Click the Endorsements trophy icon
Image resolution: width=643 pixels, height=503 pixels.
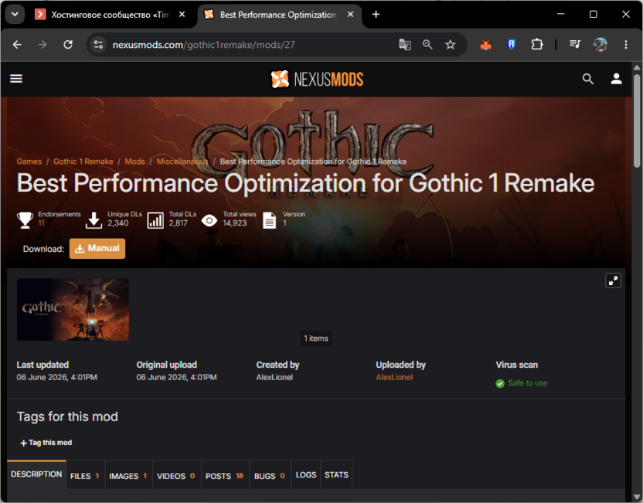[x=25, y=220]
